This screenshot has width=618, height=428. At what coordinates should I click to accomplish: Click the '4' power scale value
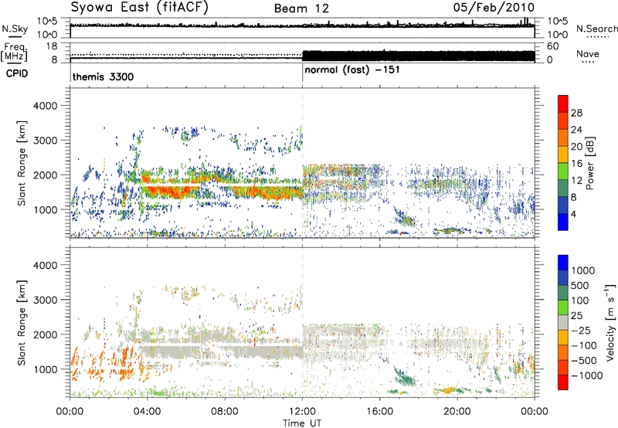(x=573, y=214)
